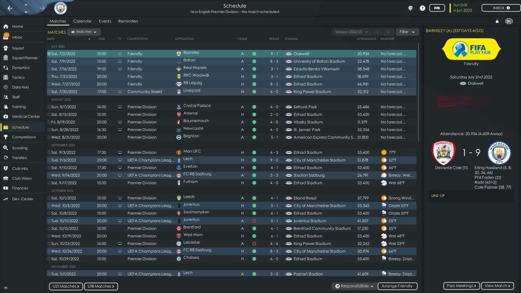The image size is (521, 293).
Task: Switch to the Reminders tab
Action: click(128, 21)
